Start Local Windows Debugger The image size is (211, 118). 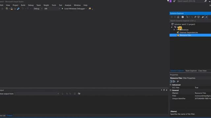tap(74, 9)
